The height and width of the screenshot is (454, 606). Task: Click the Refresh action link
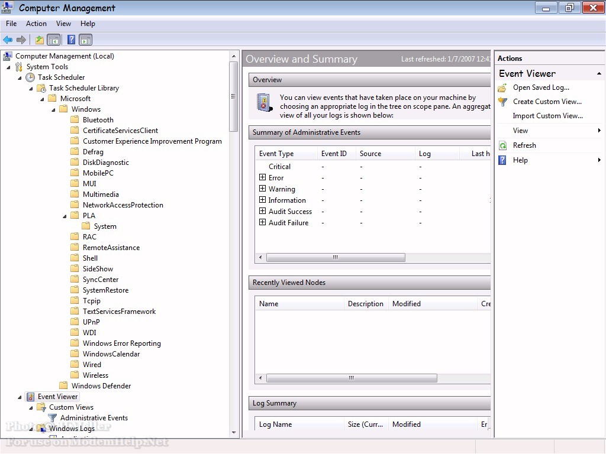pyautogui.click(x=524, y=145)
